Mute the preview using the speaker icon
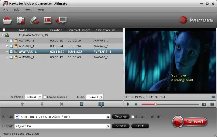 click(x=213, y=97)
